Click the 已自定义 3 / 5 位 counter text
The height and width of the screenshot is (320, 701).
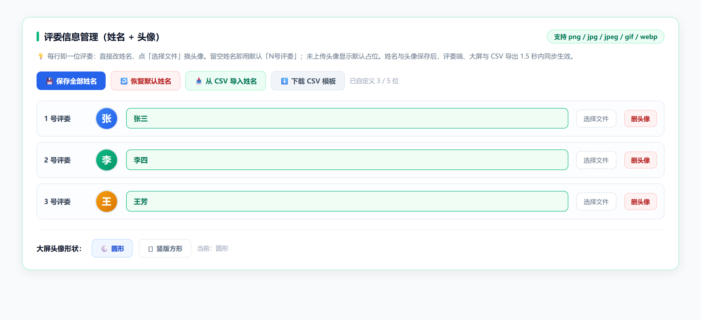click(x=374, y=81)
